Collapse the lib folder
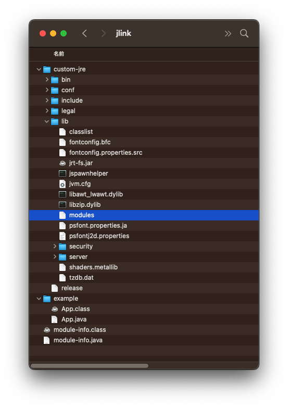 point(46,121)
